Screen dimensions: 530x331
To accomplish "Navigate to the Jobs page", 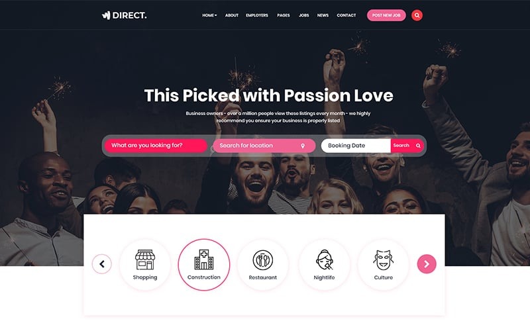I will coord(304,15).
